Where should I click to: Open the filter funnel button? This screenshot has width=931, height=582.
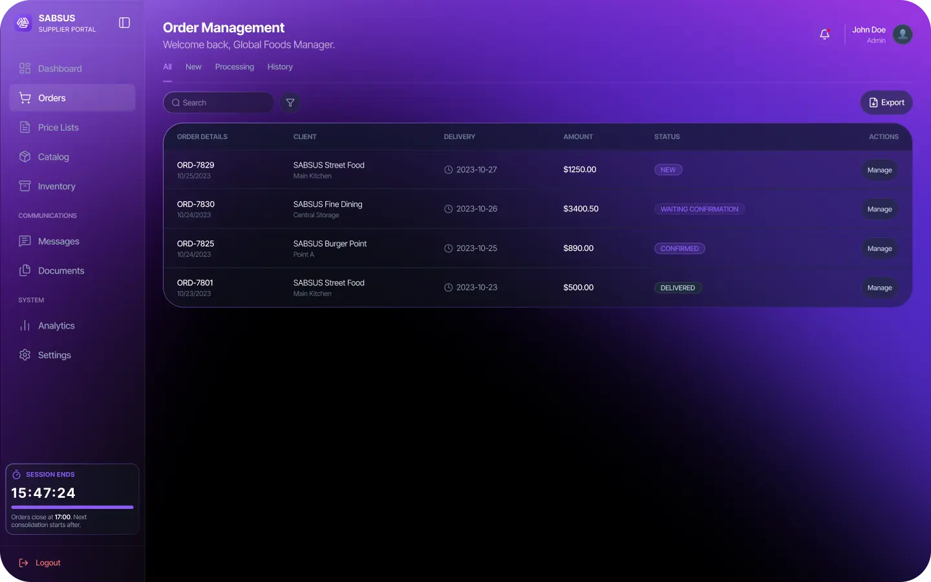tap(290, 103)
